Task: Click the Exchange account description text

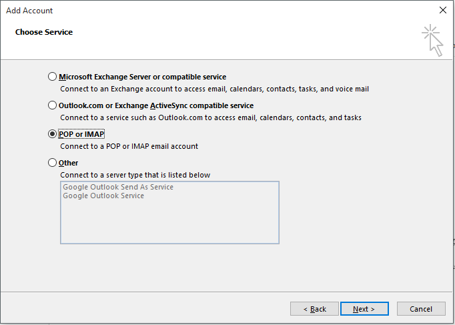Action: point(214,89)
